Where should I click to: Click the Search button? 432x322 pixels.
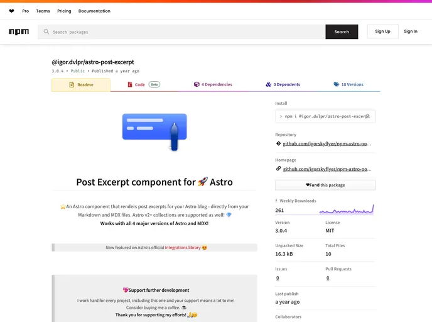coord(342,31)
